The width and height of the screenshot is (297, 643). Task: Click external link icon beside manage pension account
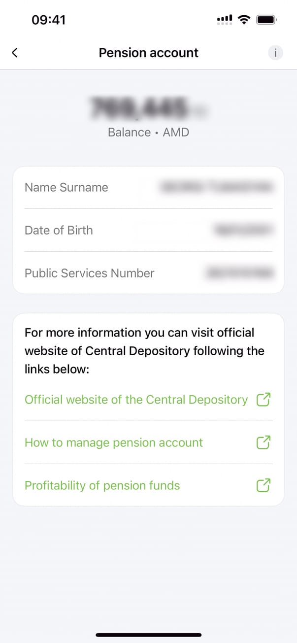click(264, 442)
